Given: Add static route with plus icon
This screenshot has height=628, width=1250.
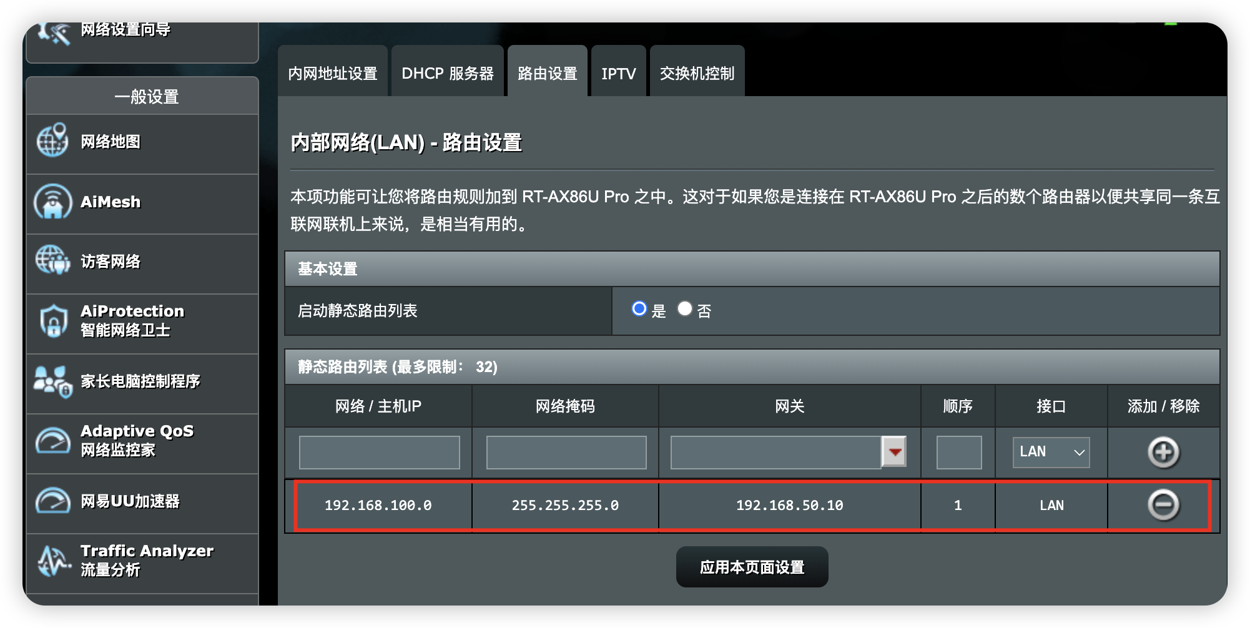Looking at the screenshot, I should coord(1163,453).
